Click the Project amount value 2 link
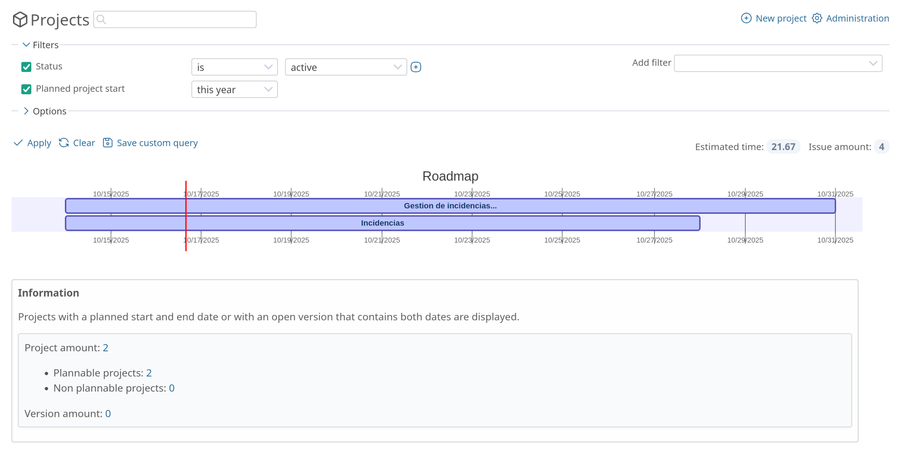The width and height of the screenshot is (901, 460). [x=105, y=348]
